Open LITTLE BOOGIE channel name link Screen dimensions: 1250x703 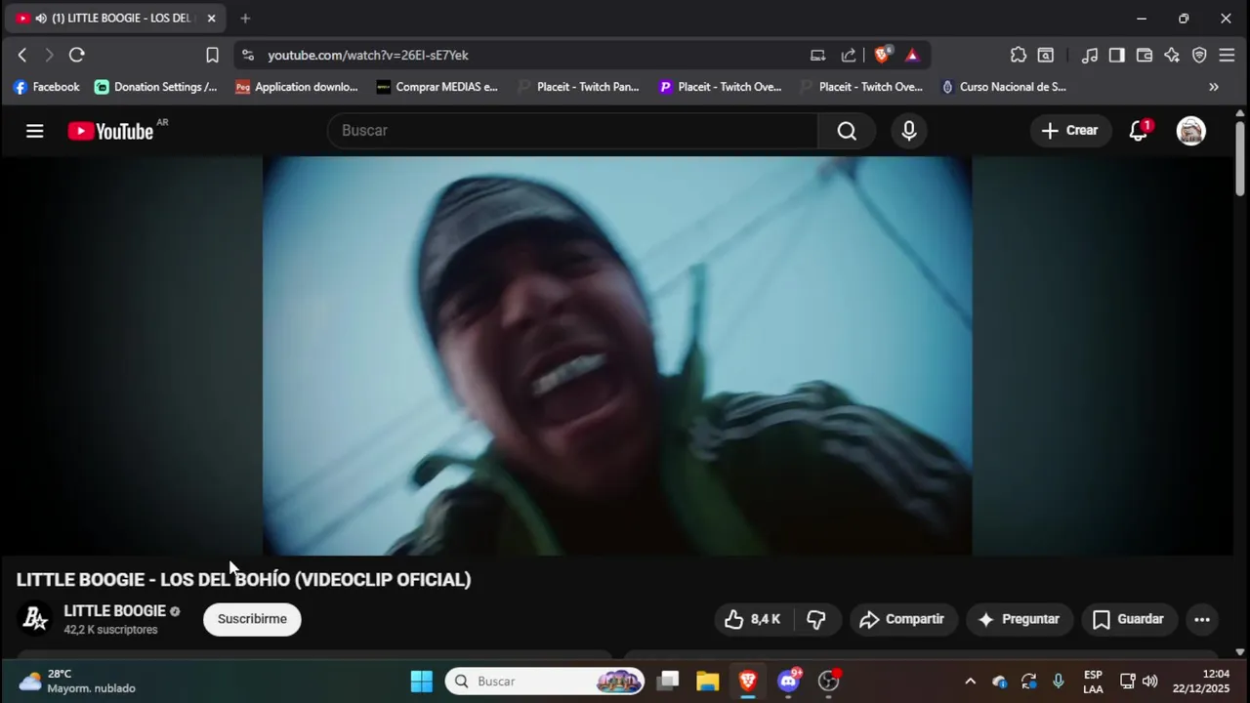tap(114, 611)
